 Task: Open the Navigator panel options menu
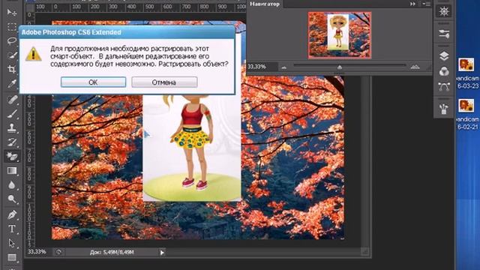427,4
